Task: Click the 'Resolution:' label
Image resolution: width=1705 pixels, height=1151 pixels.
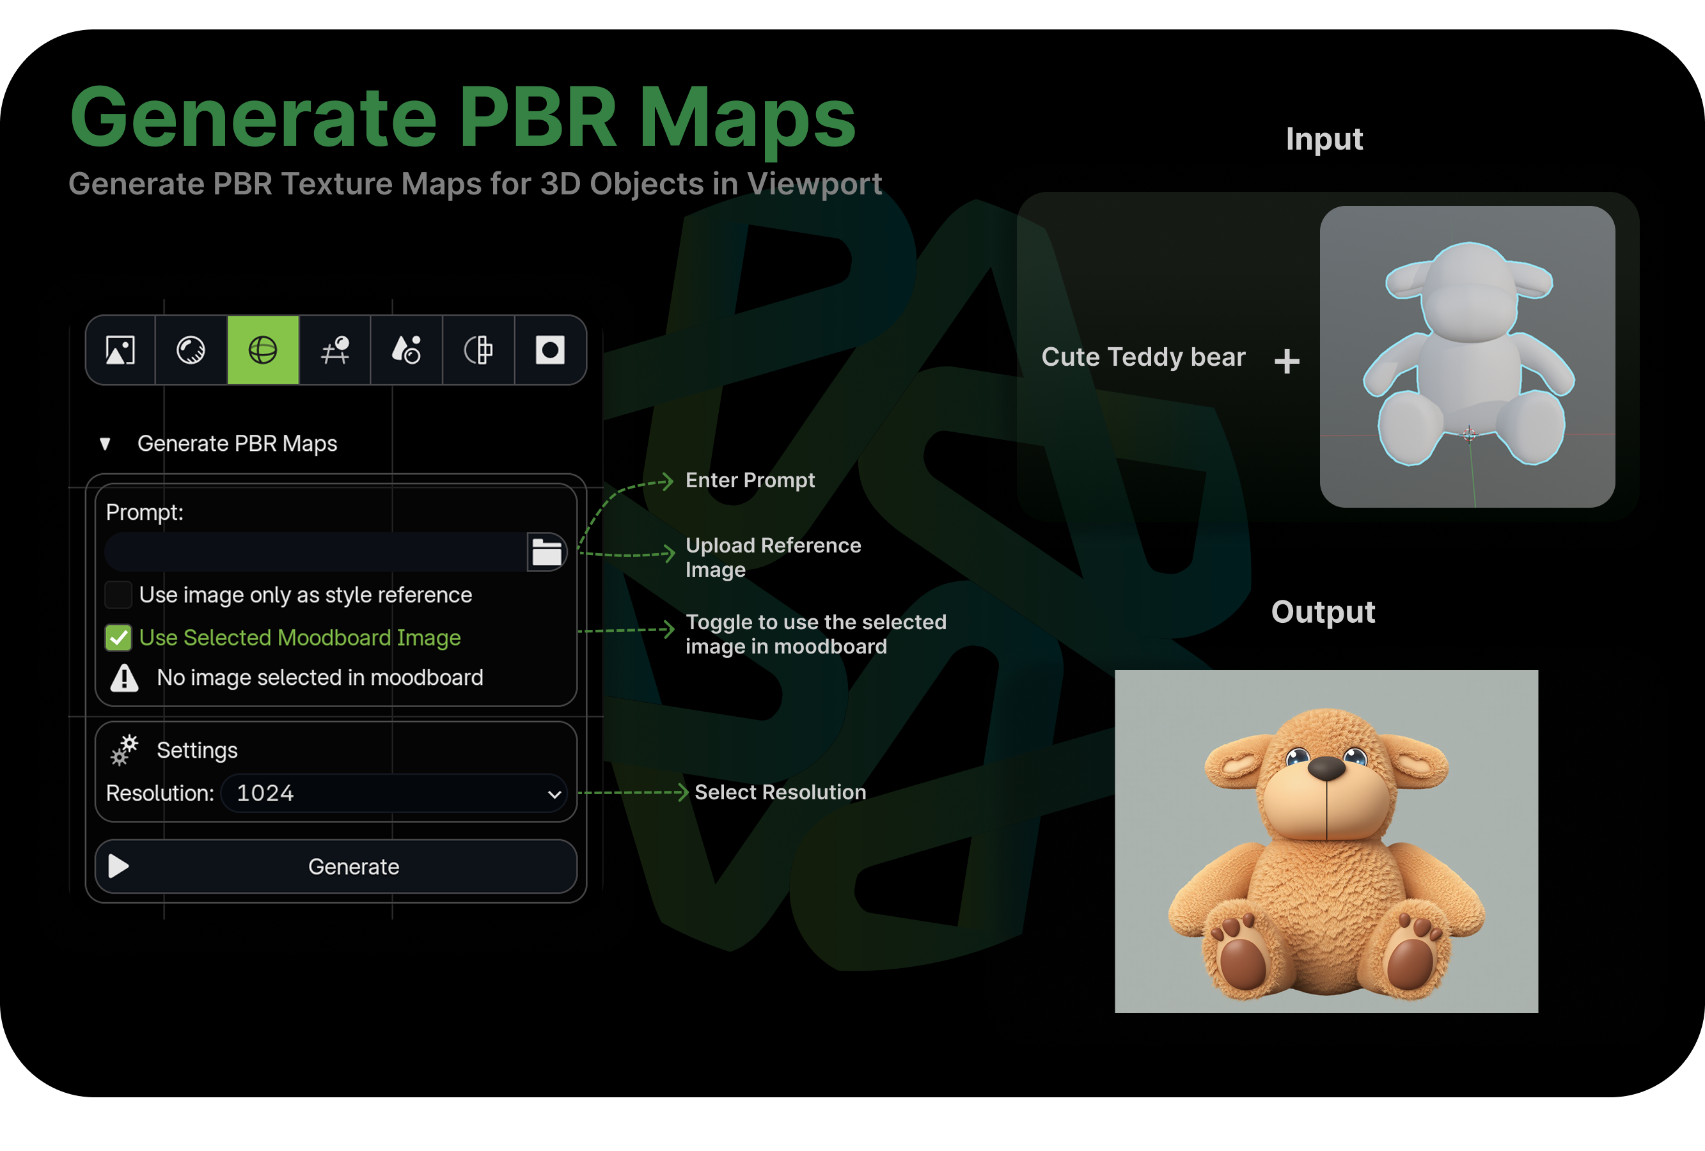Action: pyautogui.click(x=160, y=793)
